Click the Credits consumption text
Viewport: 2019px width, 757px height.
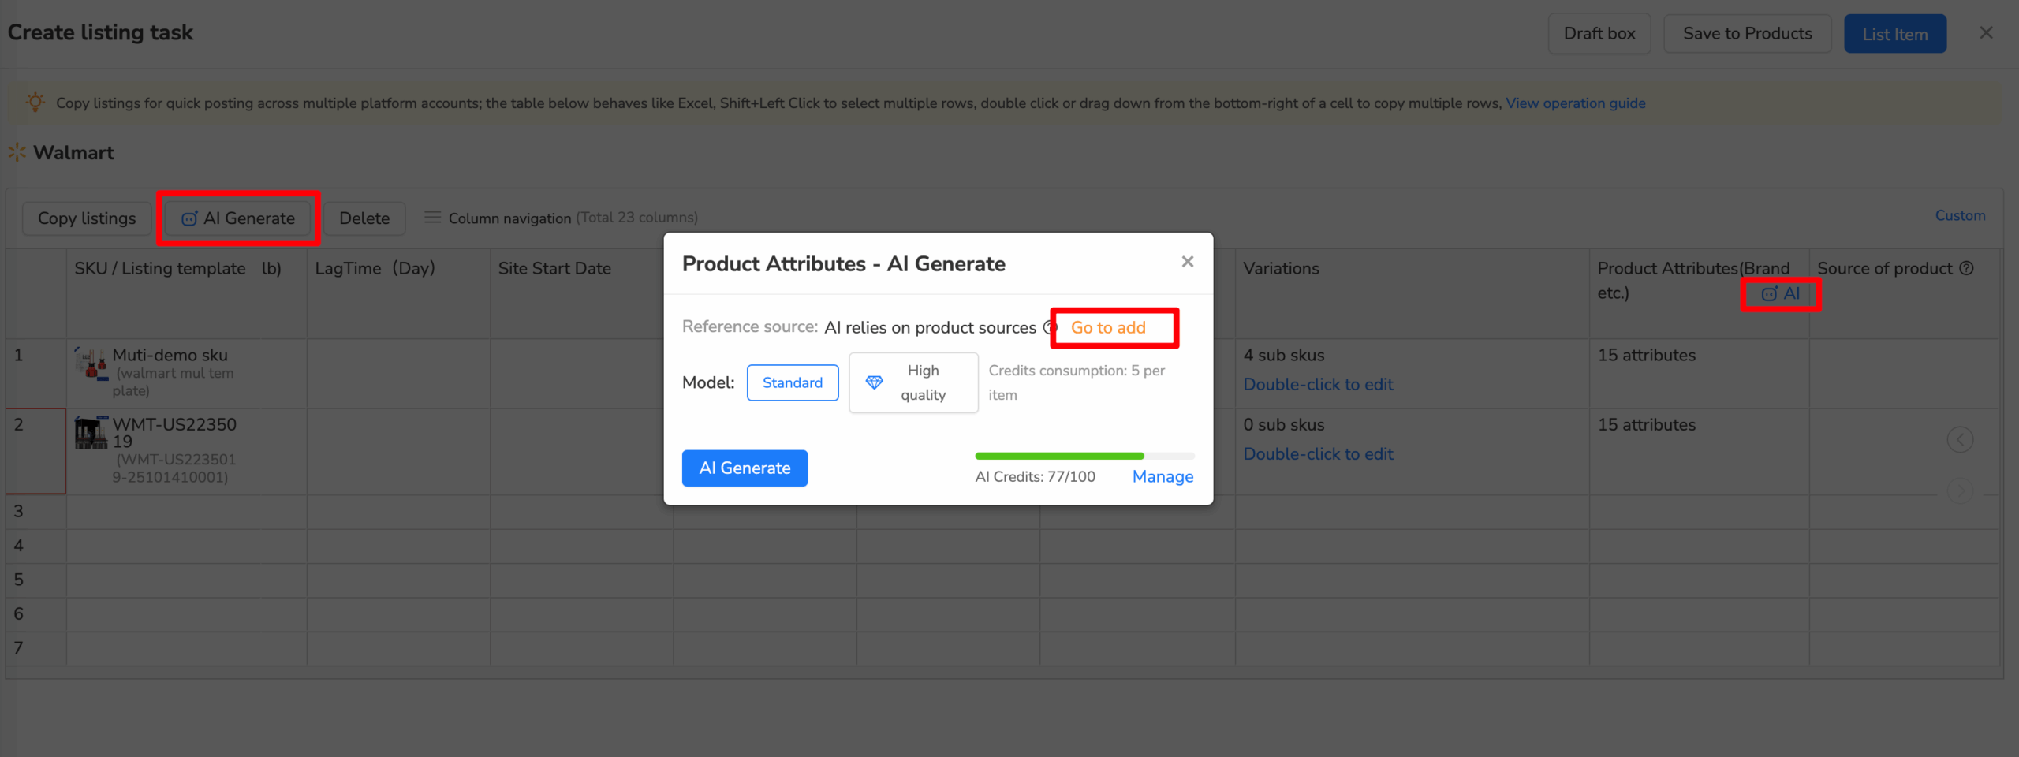(x=1077, y=382)
